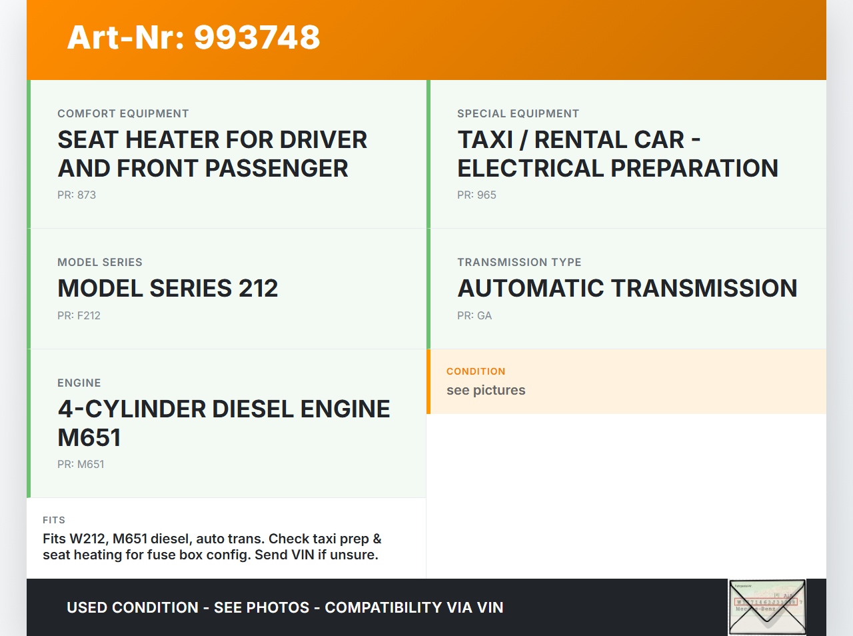Click the Fits W212 compatibility description

212,547
